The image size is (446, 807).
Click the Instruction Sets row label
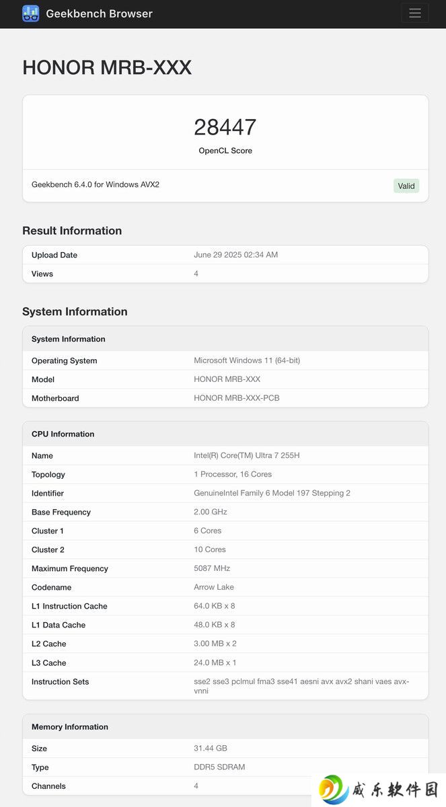tap(61, 681)
